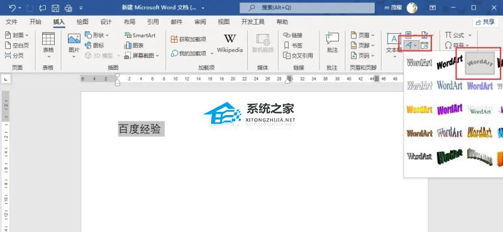Click the date and time icon
Image resolution: width=503 pixels, height=232 pixels.
coord(424,45)
